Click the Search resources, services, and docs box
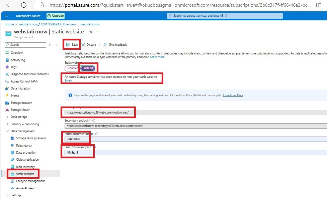 pyautogui.click(x=225, y=16)
